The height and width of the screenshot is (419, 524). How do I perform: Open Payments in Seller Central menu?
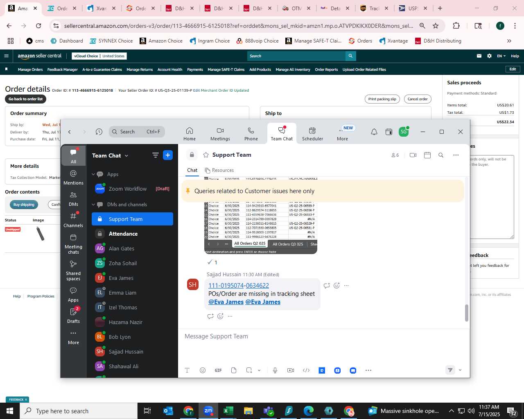point(195,70)
